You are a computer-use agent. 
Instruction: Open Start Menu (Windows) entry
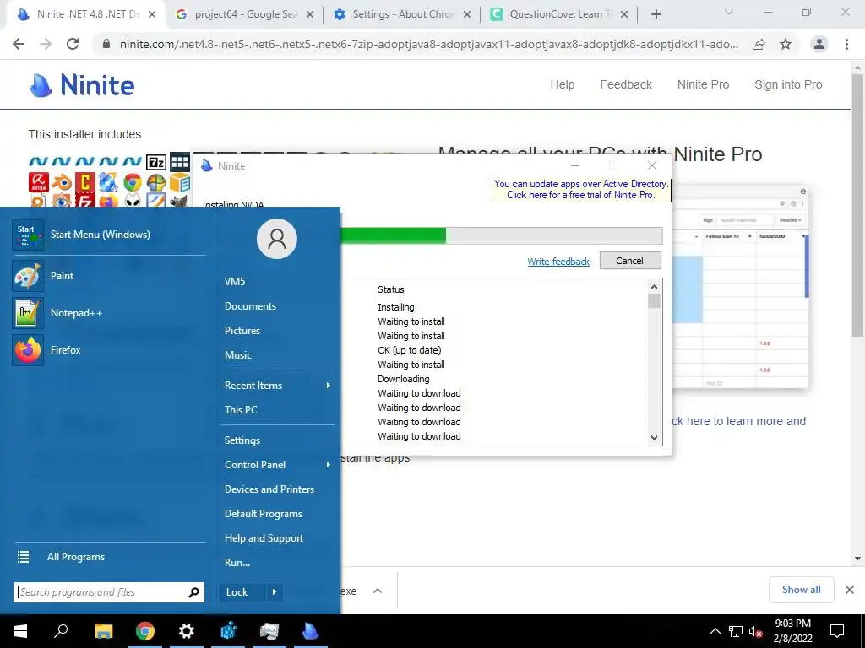(x=109, y=235)
